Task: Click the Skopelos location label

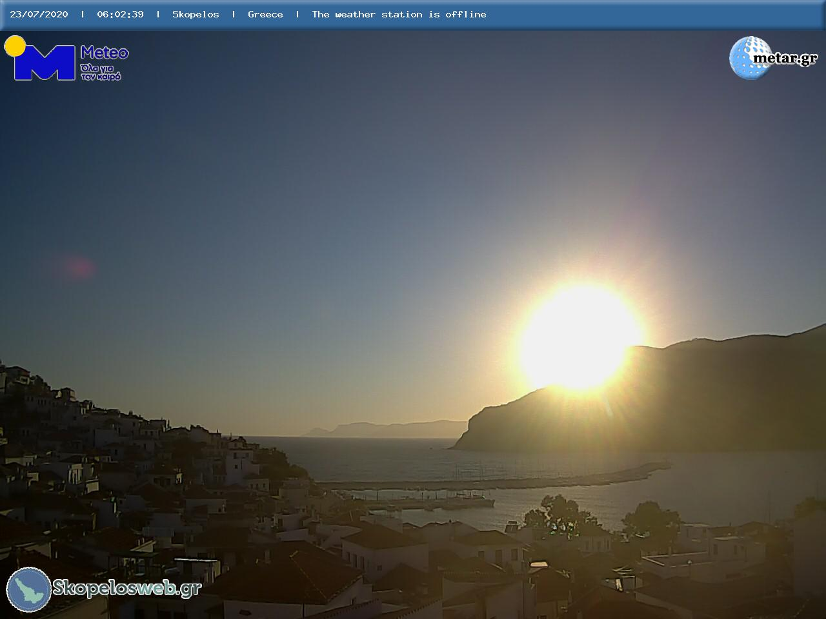Action: (x=196, y=14)
